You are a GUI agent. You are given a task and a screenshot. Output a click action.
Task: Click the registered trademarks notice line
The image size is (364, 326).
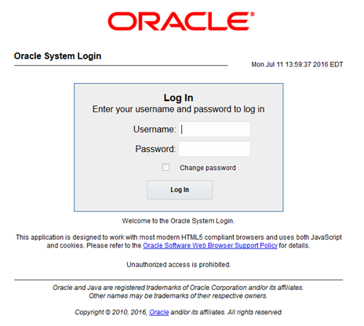[178, 288]
